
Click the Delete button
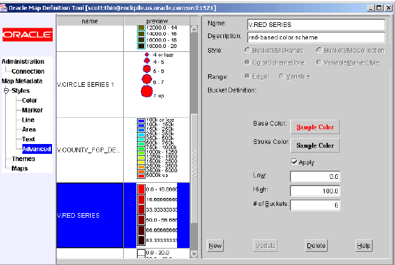click(x=316, y=246)
